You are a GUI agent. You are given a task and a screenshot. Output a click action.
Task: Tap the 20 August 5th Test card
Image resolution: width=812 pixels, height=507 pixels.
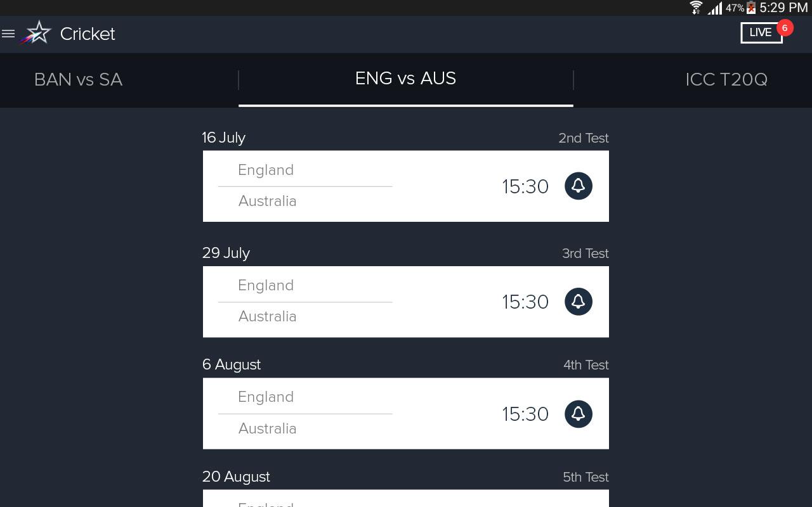tap(405, 499)
